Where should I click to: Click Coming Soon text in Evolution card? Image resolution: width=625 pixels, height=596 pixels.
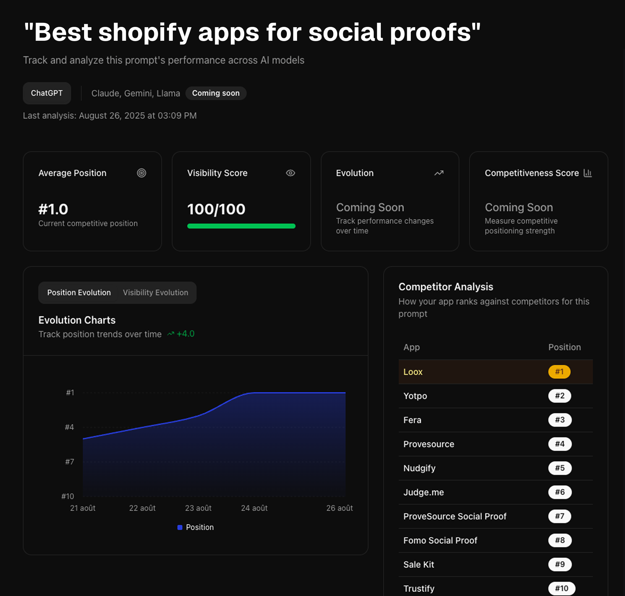tap(370, 208)
